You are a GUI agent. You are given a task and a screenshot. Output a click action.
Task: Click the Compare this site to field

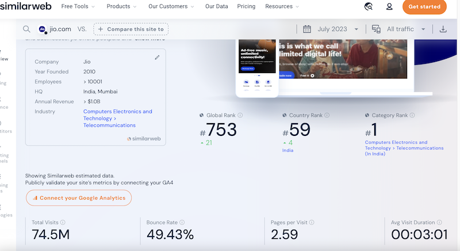(131, 29)
